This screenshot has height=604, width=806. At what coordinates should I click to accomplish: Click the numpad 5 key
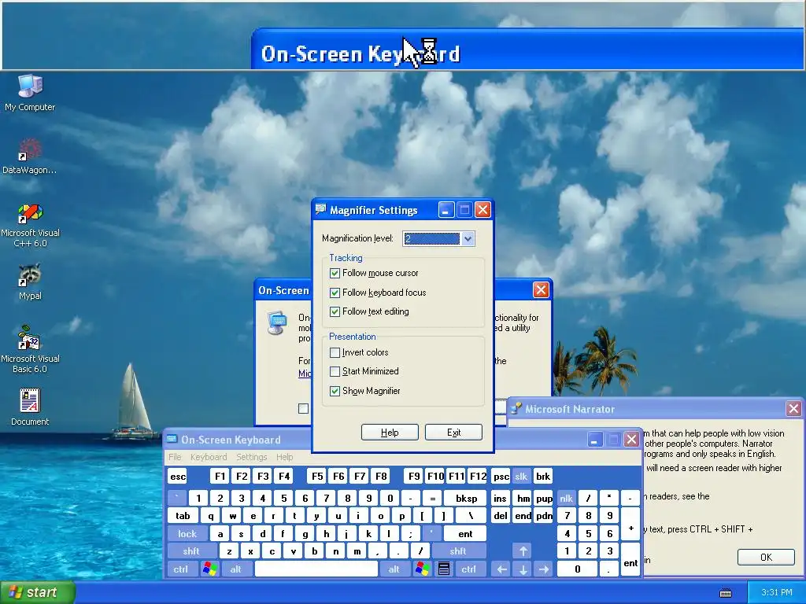pyautogui.click(x=589, y=534)
